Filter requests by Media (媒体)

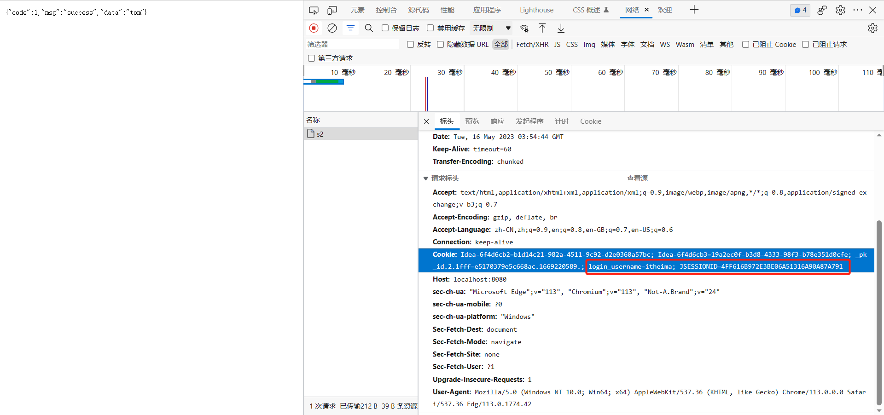pyautogui.click(x=608, y=45)
